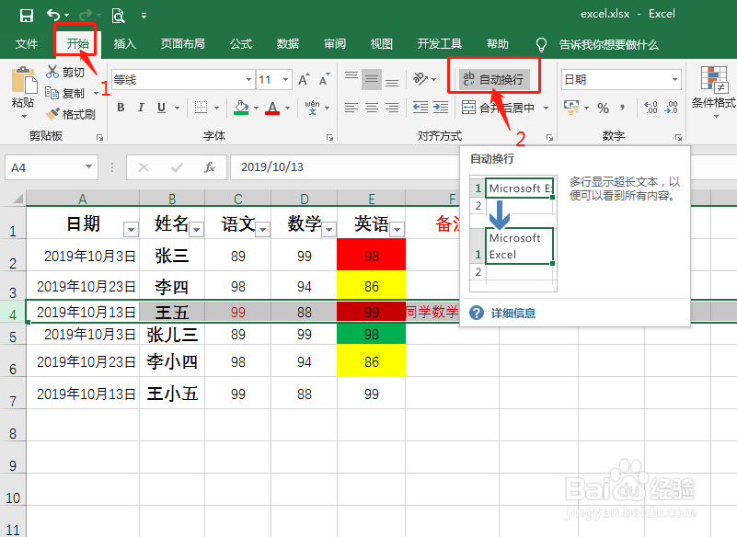737x537 pixels.
Task: Toggle bold formatting with the B icon
Action: 121,108
